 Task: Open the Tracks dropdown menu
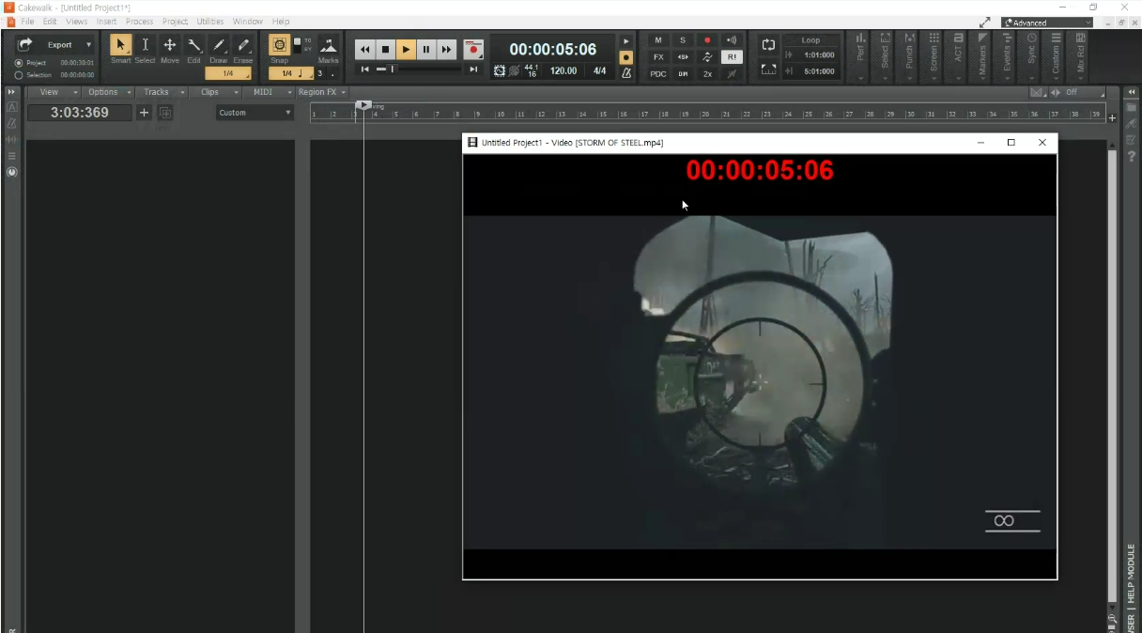161,92
